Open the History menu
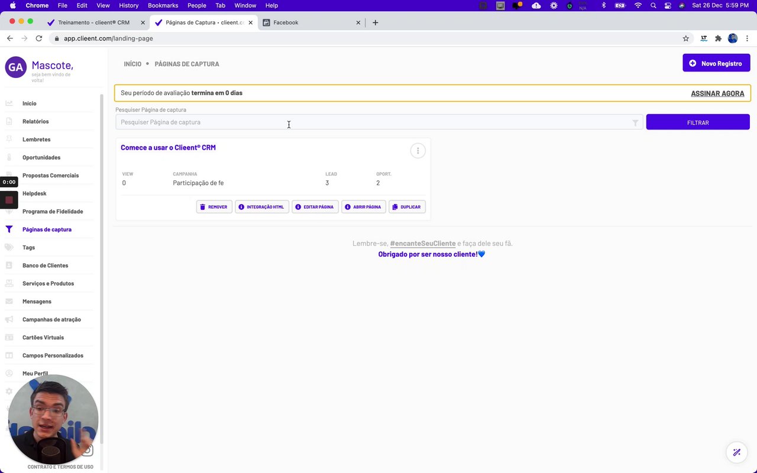Image resolution: width=757 pixels, height=473 pixels. point(128,5)
